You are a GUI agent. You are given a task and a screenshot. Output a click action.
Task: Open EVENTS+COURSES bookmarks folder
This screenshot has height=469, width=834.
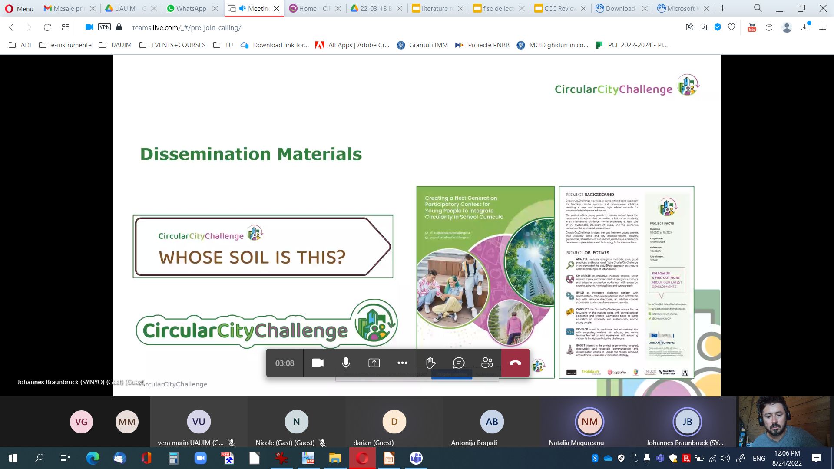[172, 45]
